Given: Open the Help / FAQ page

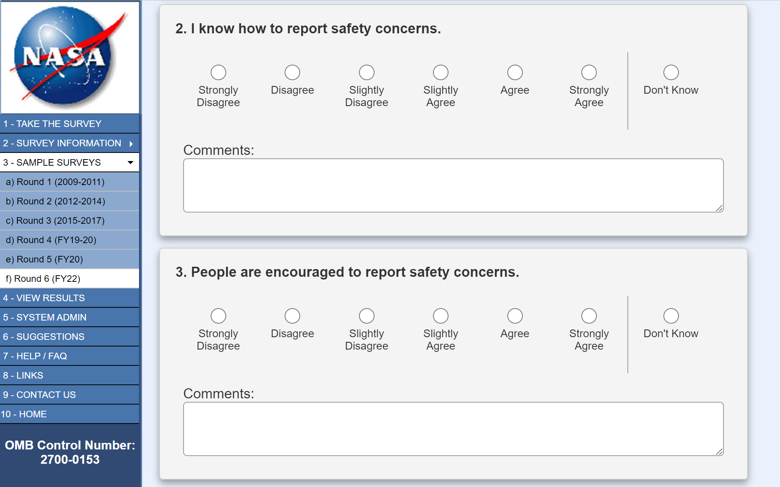Looking at the screenshot, I should (35, 356).
